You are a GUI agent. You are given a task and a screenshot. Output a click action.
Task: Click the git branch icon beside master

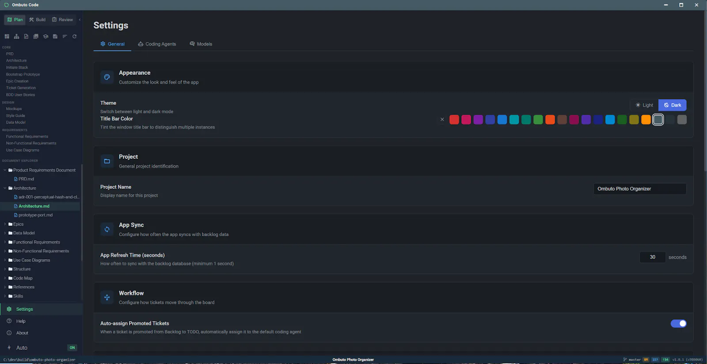pyautogui.click(x=625, y=360)
